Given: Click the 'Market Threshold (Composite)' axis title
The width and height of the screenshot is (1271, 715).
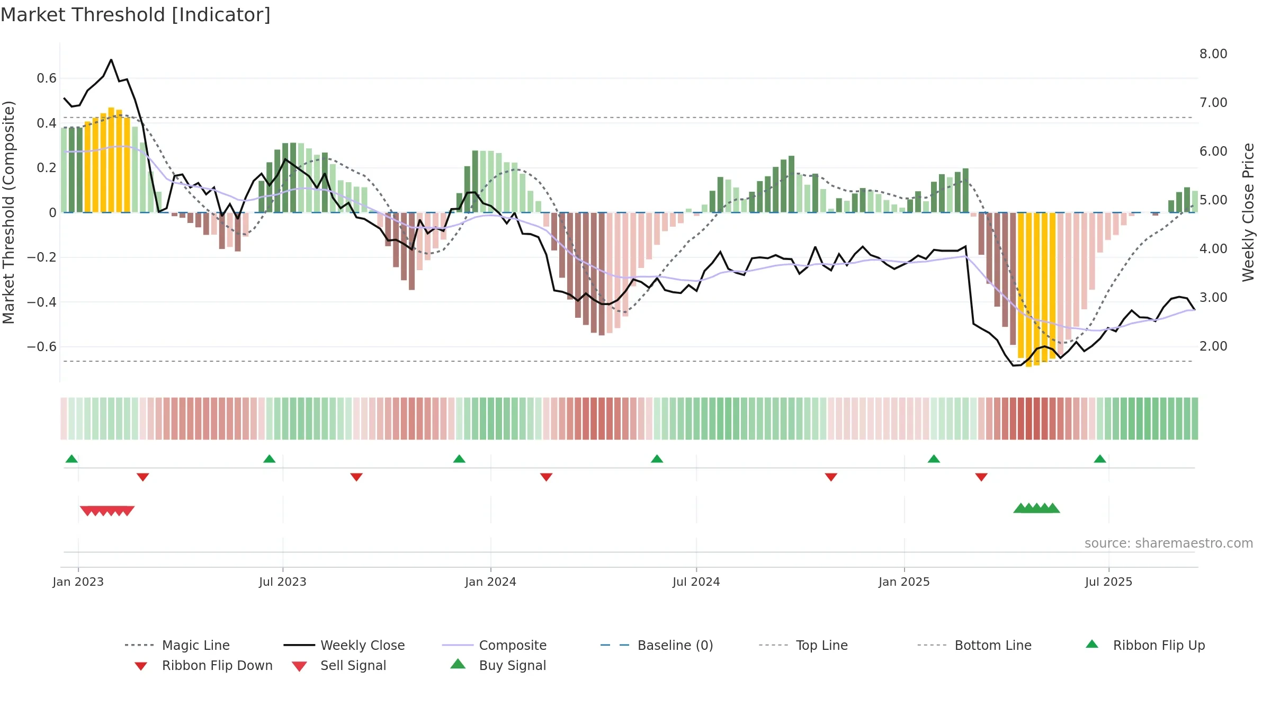Looking at the screenshot, I should (8, 212).
